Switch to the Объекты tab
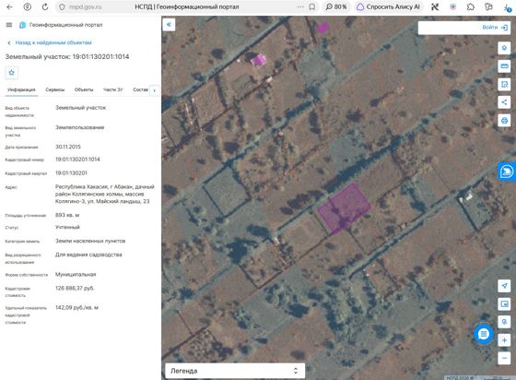 pyautogui.click(x=84, y=89)
